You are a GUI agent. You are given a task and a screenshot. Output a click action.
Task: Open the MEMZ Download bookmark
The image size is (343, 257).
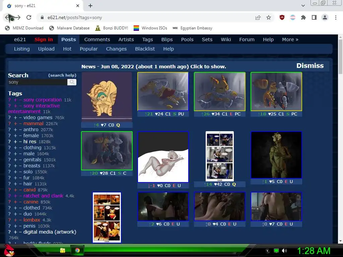pyautogui.click(x=24, y=28)
